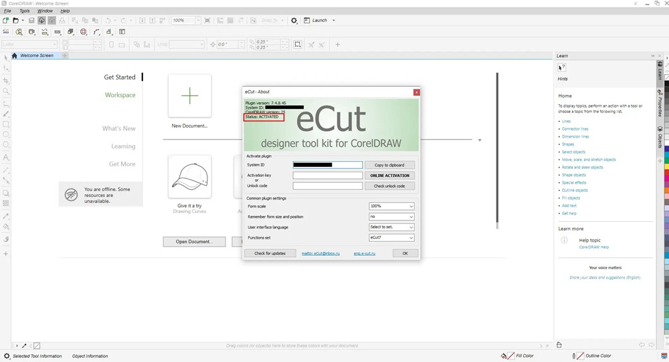Select the Zoom magnifier tool in the toolbox
The image size is (669, 362).
(x=6, y=91)
